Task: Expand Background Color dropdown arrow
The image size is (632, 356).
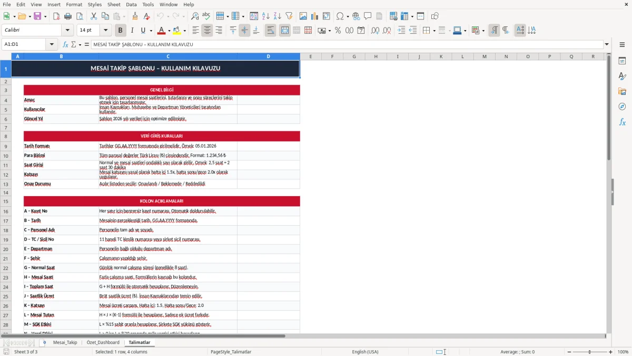Action: tap(185, 31)
